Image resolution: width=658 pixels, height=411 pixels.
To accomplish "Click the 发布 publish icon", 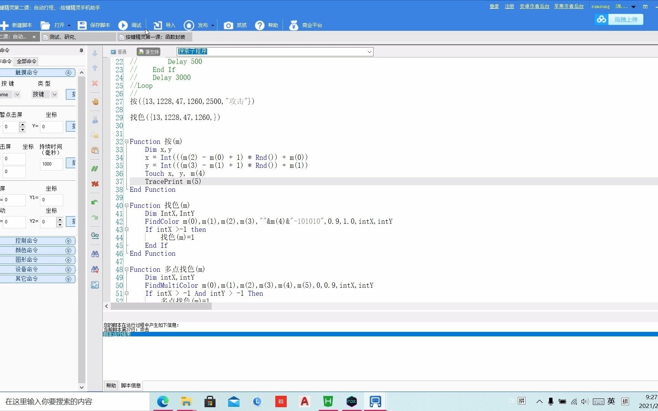I will click(x=188, y=25).
